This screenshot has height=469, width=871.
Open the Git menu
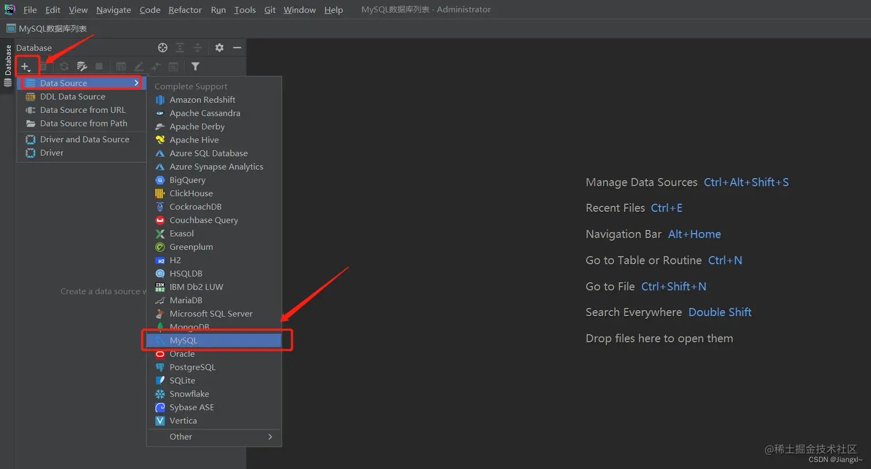tap(270, 10)
